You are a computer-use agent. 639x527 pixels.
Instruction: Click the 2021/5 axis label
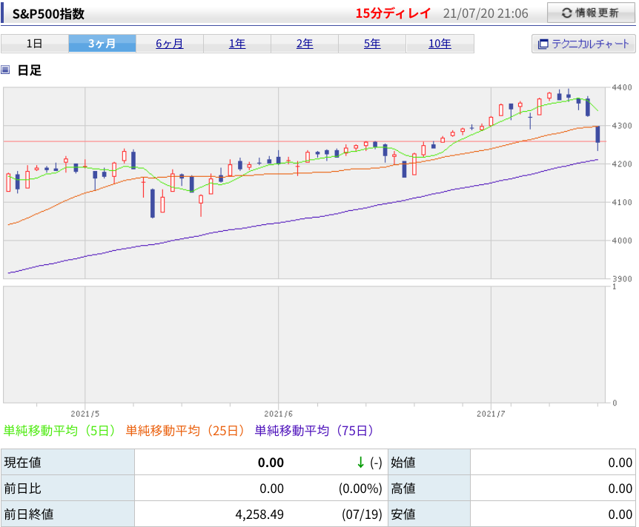[85, 414]
